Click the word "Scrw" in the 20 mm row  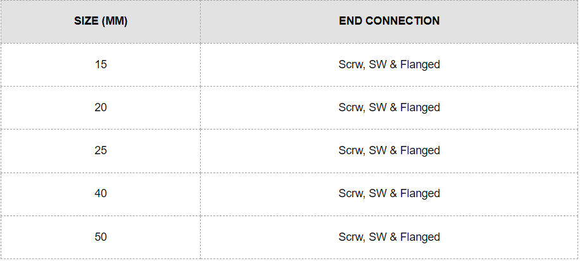(350, 107)
